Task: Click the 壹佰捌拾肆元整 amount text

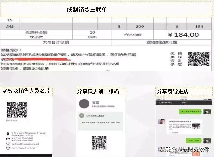Action: (162, 42)
